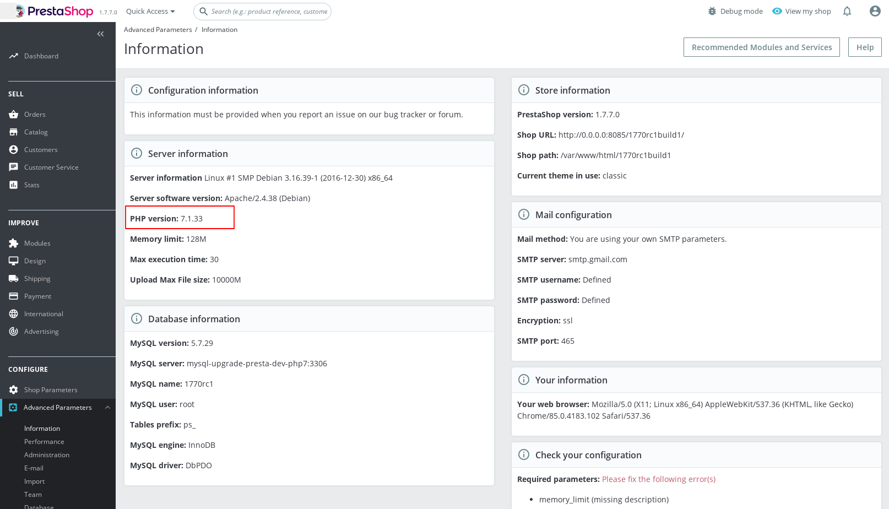Open the Quick Access dropdown

[x=150, y=10]
